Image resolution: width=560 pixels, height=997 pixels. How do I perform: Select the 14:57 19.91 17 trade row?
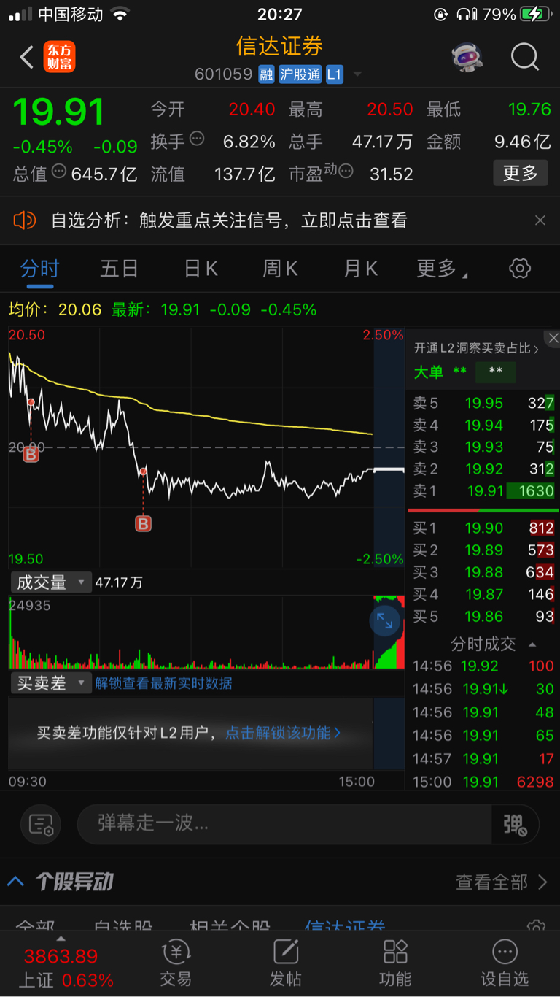(x=483, y=759)
